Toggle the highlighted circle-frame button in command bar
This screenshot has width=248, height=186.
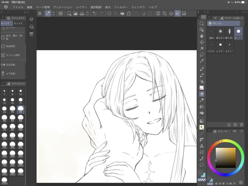[x=177, y=13]
